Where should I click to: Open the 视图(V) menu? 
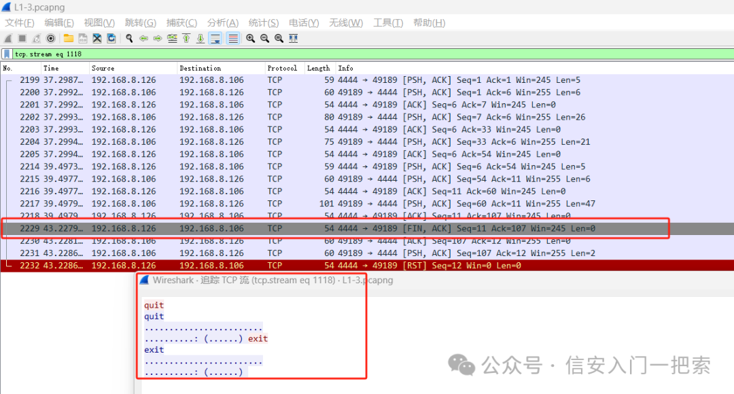click(x=99, y=22)
